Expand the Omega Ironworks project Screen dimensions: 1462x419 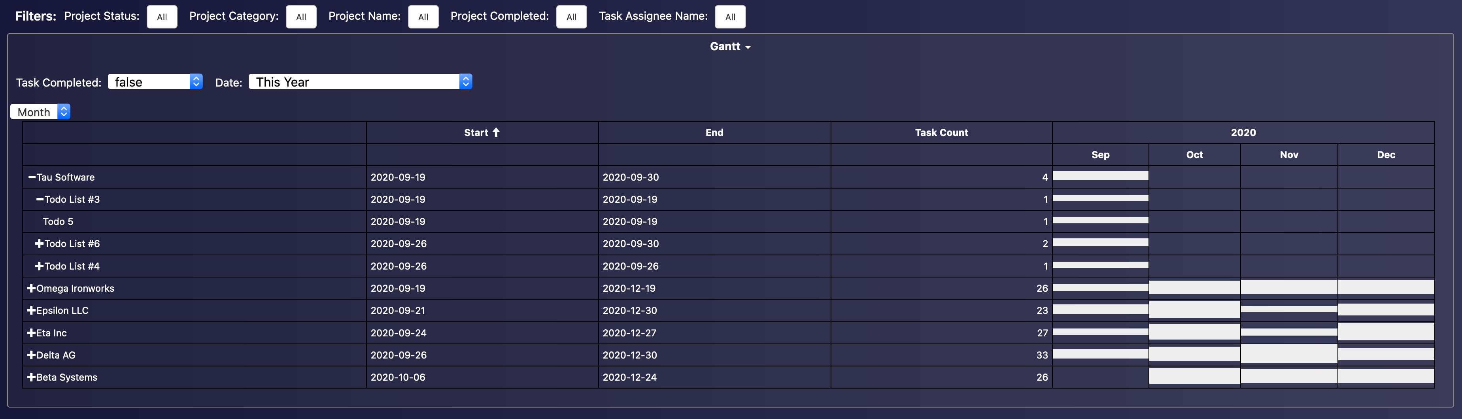point(31,288)
